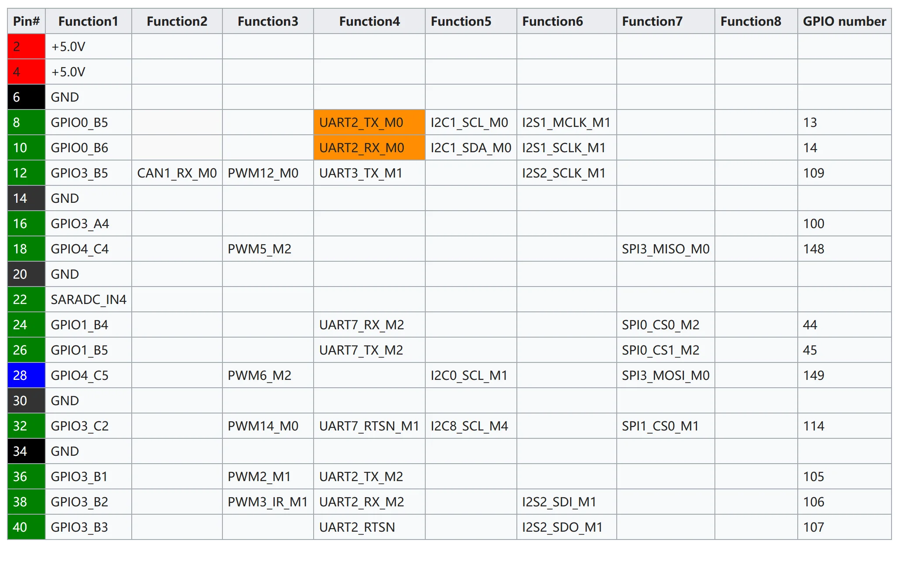Select the GPIO3_A4 cell
The image size is (902, 567).
coord(80,224)
